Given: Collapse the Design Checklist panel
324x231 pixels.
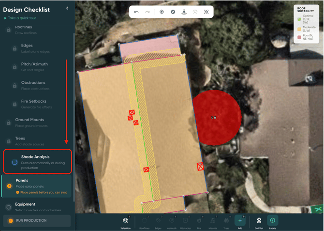Looking at the screenshot, I should point(67,8).
